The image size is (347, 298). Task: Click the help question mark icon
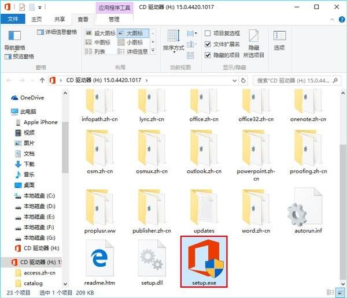[x=342, y=20]
